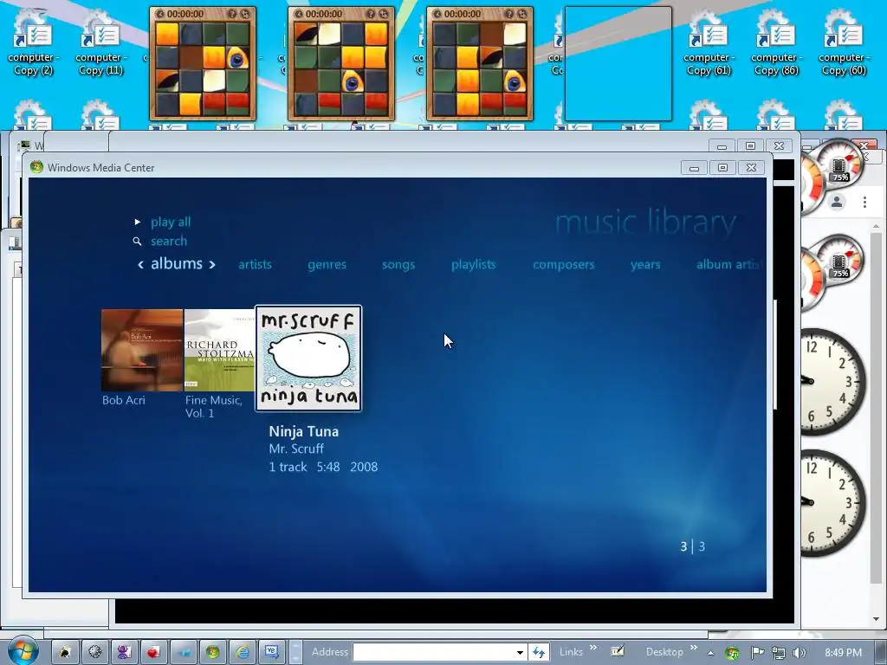The height and width of the screenshot is (665, 887).
Task: Switch to the songs view
Action: (398, 265)
